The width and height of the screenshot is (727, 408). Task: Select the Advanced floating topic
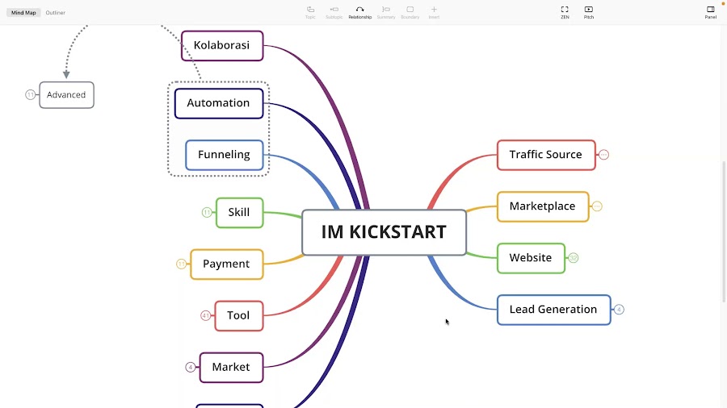(x=66, y=95)
